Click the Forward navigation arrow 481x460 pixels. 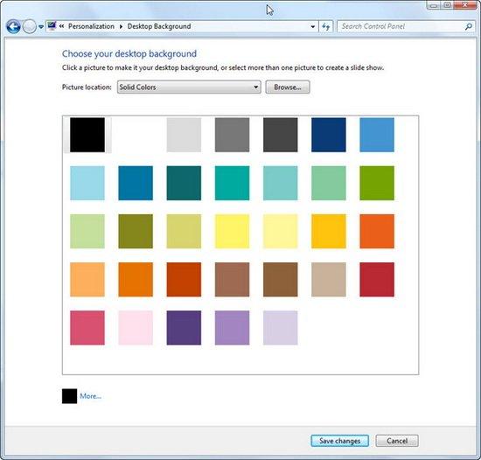tap(30, 27)
